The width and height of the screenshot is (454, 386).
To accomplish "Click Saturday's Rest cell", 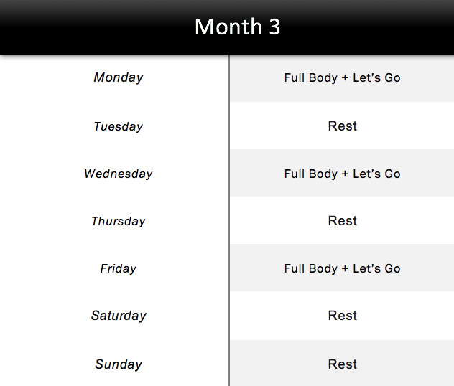I will click(x=342, y=316).
